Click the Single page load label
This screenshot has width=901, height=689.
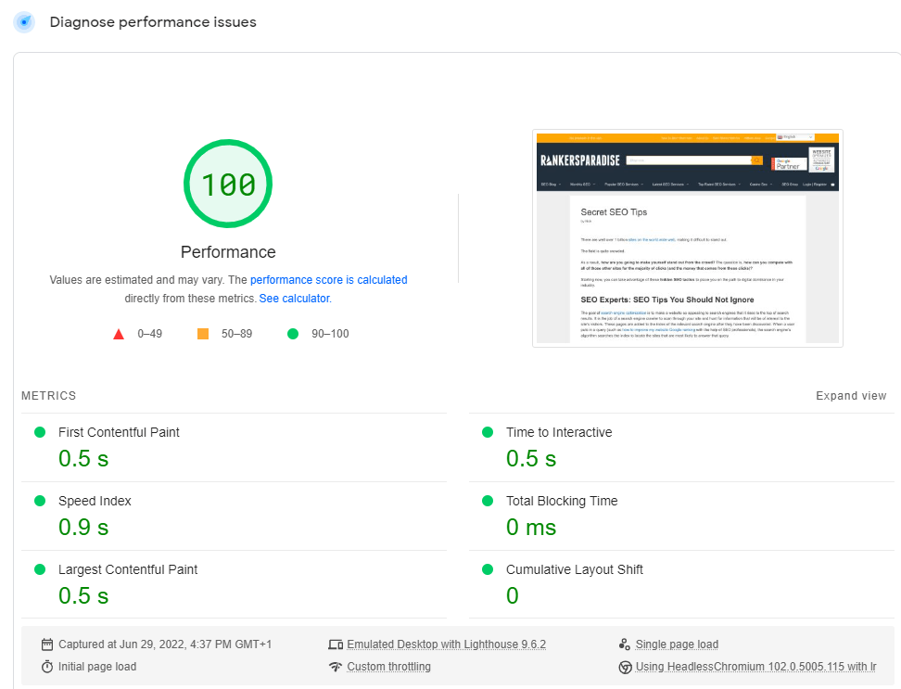[677, 644]
